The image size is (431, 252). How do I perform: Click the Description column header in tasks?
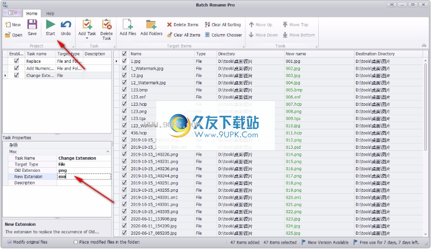click(x=97, y=54)
